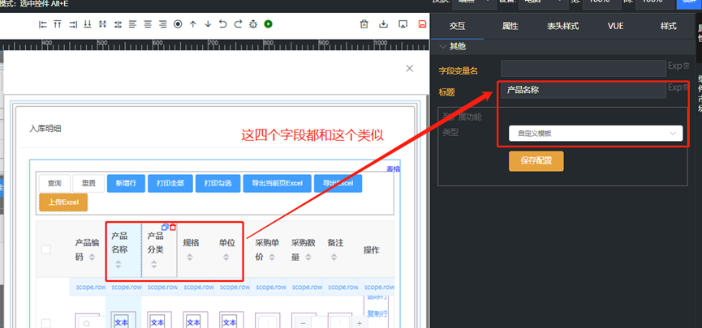Screen dimensions: 702x328
Task: Click the 打印全部 button
Action: tap(170, 183)
